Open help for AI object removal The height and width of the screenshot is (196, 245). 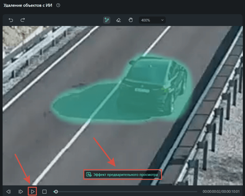(x=58, y=5)
